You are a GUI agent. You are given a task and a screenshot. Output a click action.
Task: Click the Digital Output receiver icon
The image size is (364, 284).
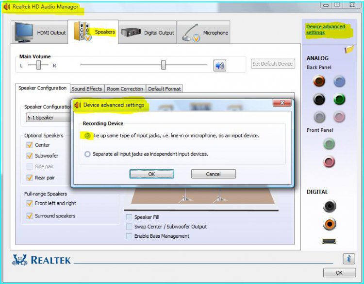coord(131,32)
